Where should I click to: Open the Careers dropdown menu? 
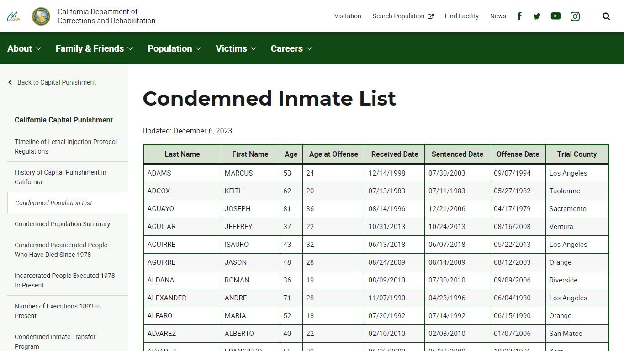(291, 48)
